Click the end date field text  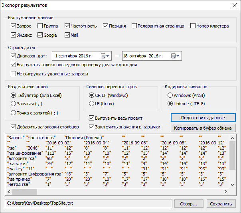coord(143,56)
